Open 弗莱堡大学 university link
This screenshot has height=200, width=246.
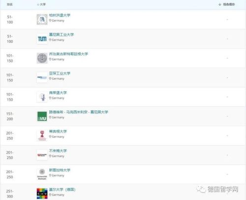58,93
